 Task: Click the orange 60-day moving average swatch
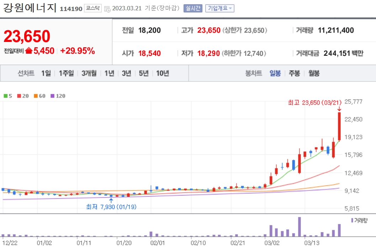click(x=36, y=96)
